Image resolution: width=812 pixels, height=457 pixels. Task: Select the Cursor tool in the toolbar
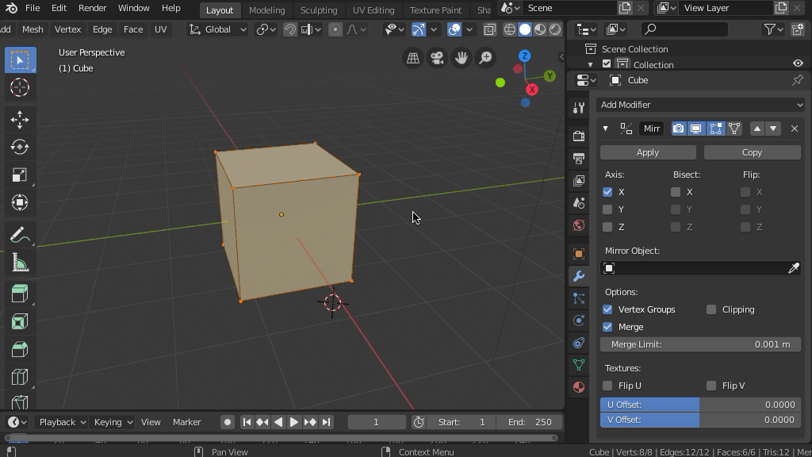(x=20, y=87)
